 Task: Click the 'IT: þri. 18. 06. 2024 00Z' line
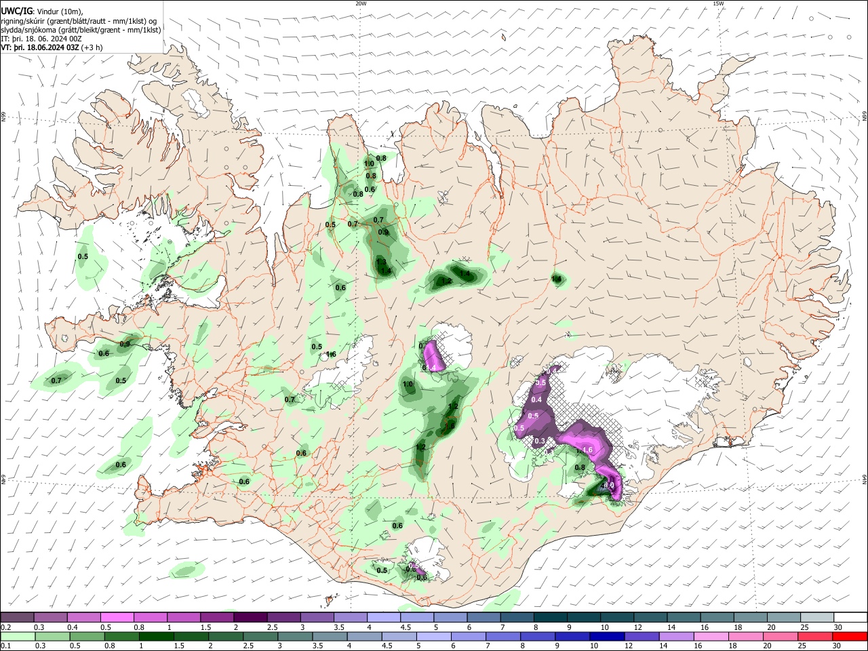[x=41, y=39]
